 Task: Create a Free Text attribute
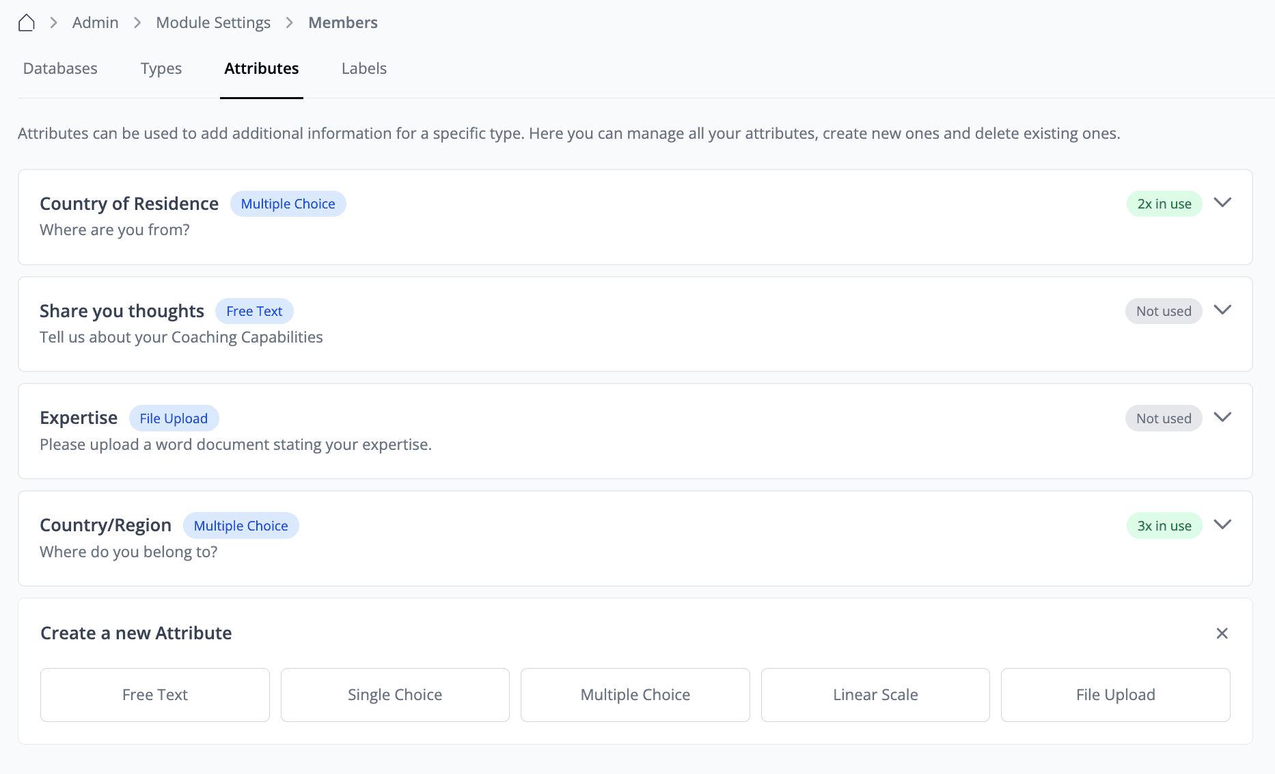155,695
